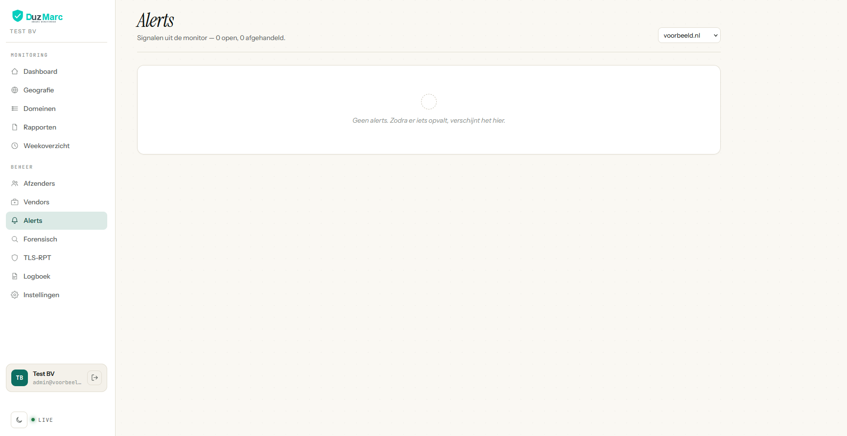This screenshot has width=847, height=436.
Task: Click the admin@voorbeel… email text
Action: point(57,382)
